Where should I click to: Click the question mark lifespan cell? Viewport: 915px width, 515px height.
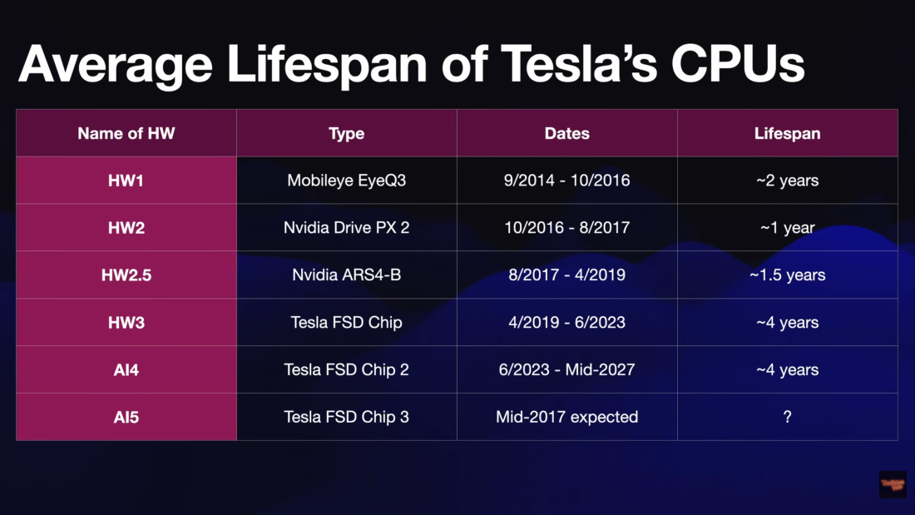(787, 417)
